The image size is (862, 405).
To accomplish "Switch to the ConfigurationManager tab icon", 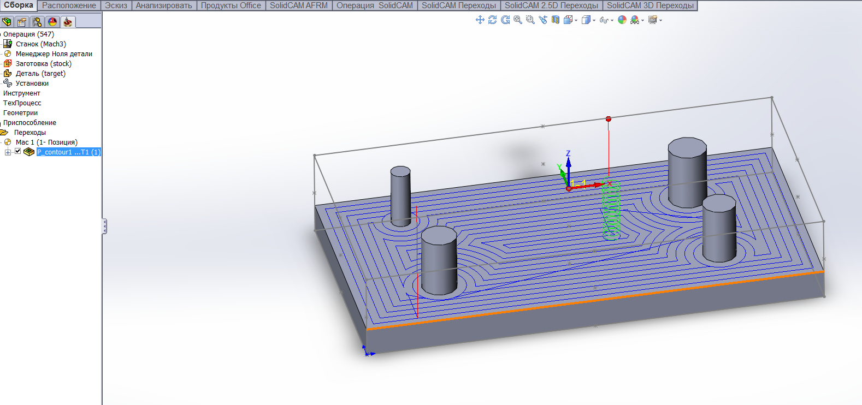I will point(37,22).
